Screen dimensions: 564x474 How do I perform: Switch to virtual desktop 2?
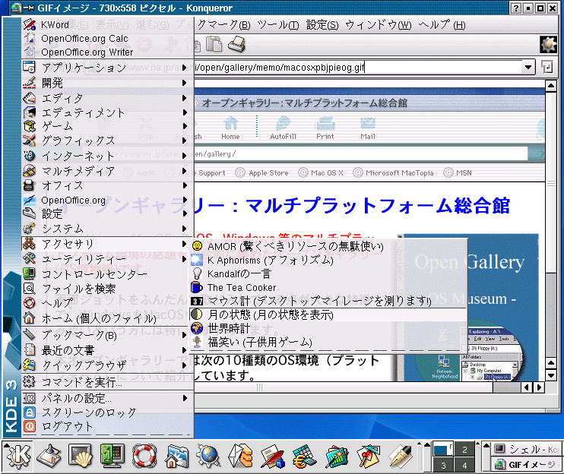coord(464,449)
